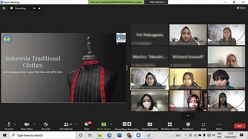The image size is (248, 139).
Task: Open the Paint app on the taskbar
Action: pyautogui.click(x=148, y=135)
